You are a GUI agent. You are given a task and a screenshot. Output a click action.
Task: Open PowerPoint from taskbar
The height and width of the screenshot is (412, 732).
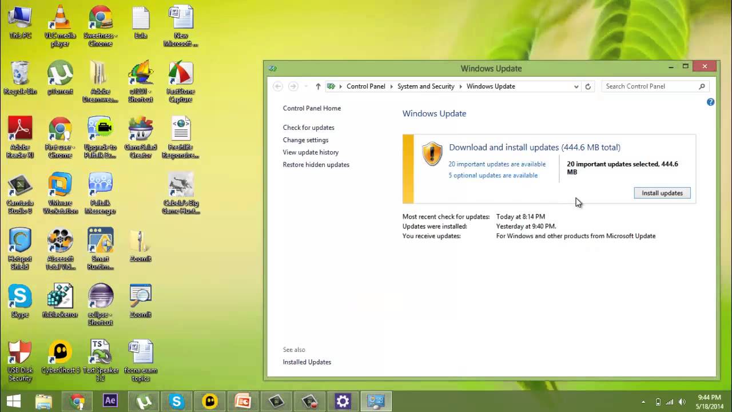pos(243,401)
